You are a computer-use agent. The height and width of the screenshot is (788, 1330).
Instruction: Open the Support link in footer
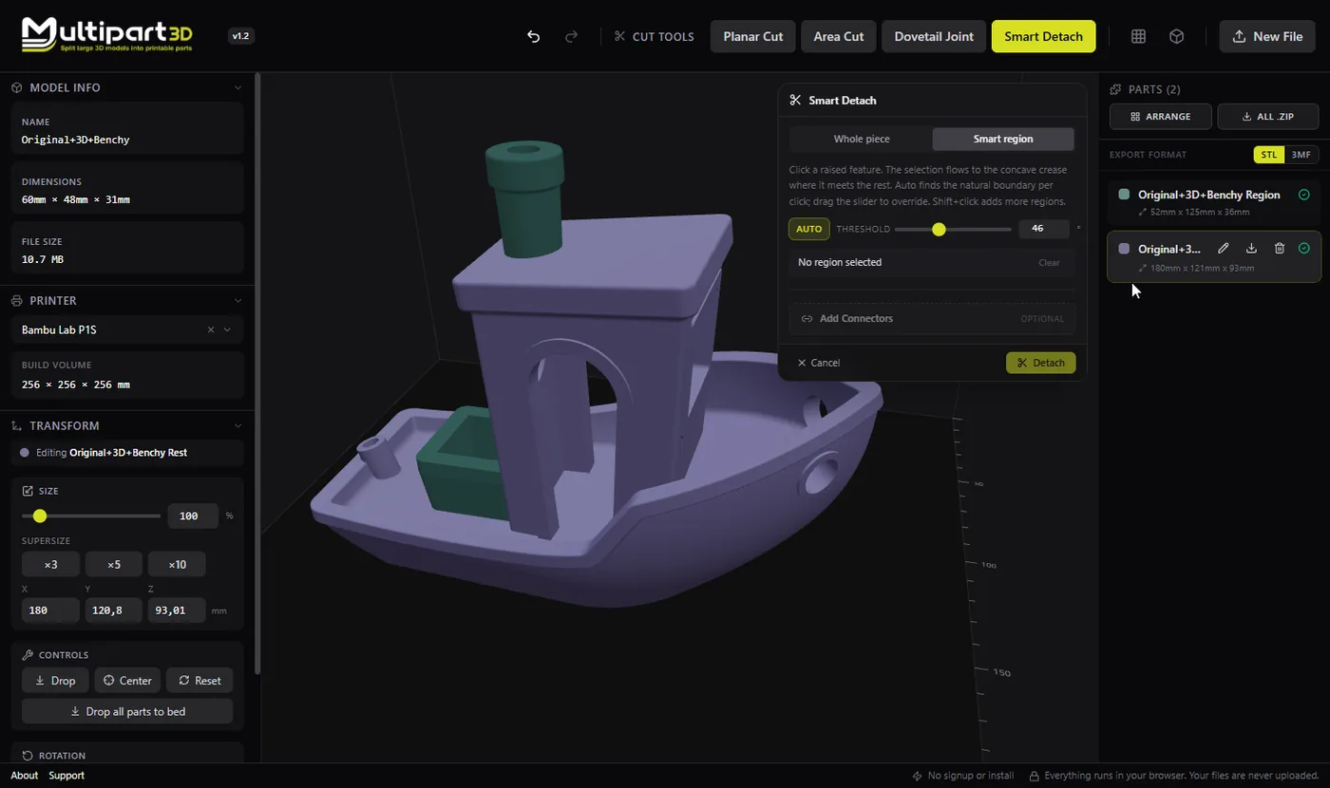pos(66,776)
